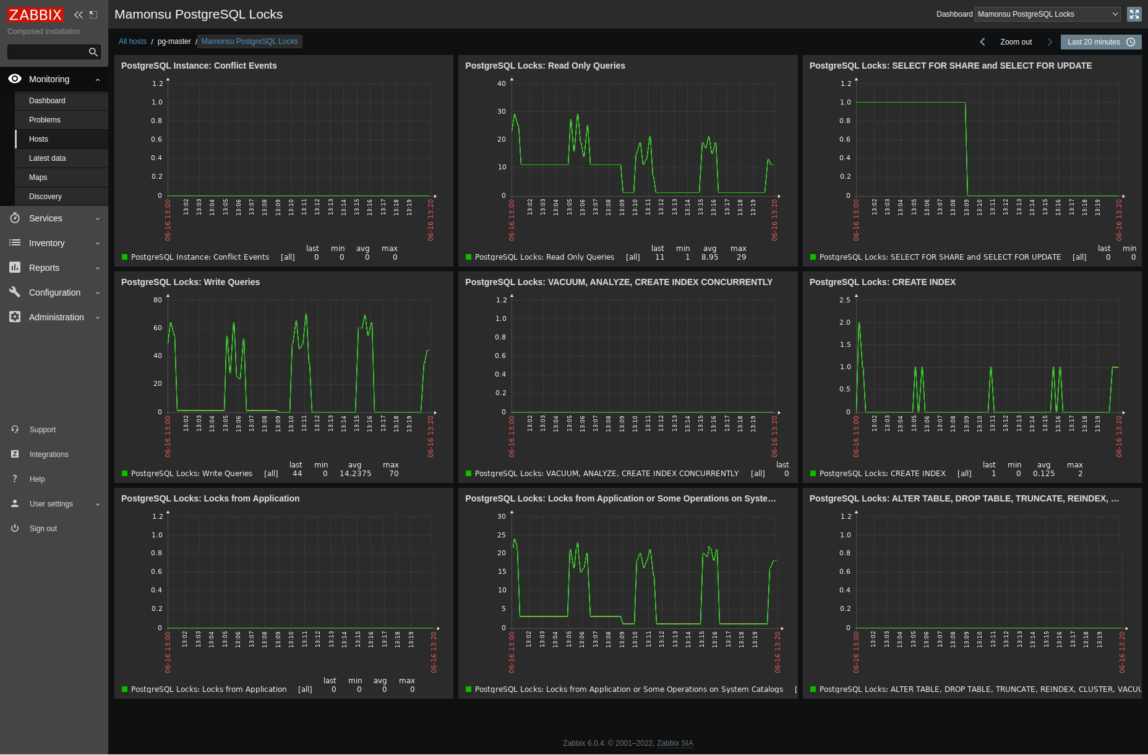Click the Integrations Z icon

pos(15,454)
